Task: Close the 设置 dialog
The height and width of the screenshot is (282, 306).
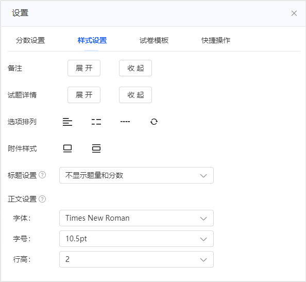Action: point(294,13)
